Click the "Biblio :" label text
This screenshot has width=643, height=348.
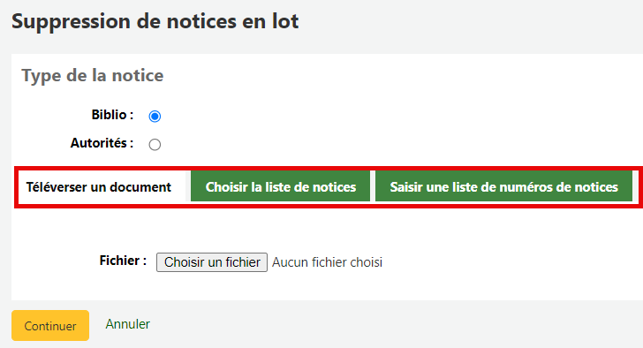[x=112, y=115]
